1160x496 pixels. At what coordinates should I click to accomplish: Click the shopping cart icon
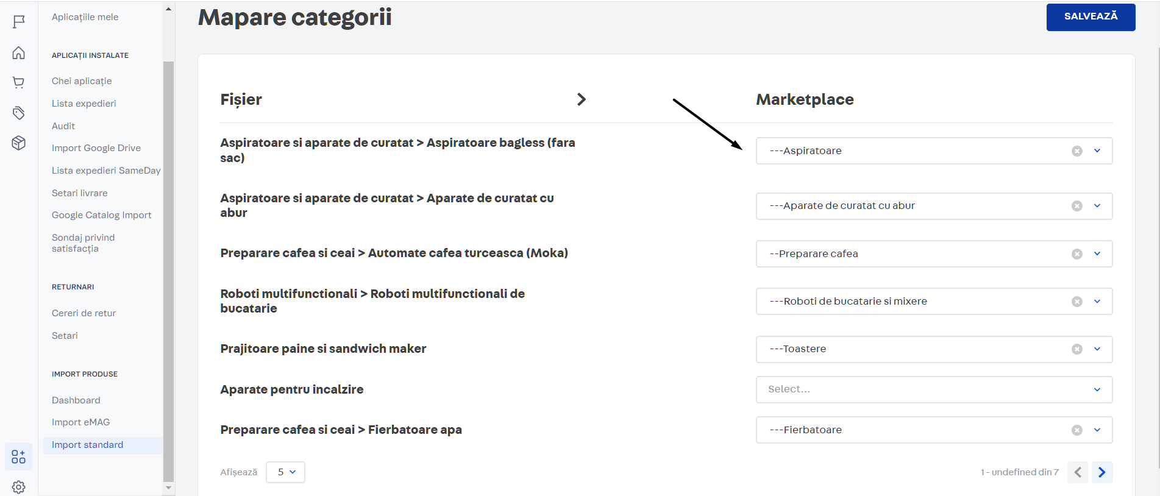19,83
